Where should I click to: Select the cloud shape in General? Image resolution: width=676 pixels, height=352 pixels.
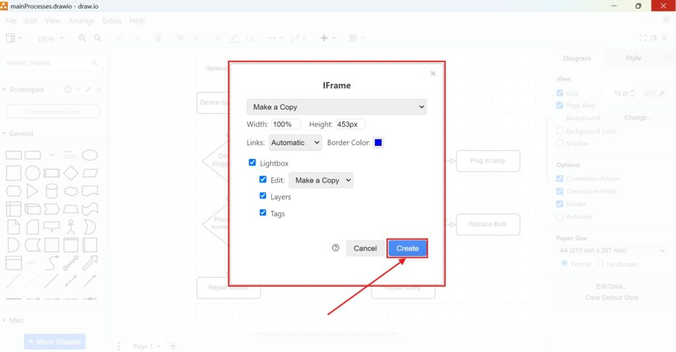[x=71, y=191]
